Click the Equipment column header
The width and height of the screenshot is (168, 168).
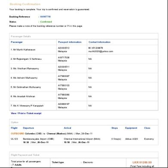point(131,128)
